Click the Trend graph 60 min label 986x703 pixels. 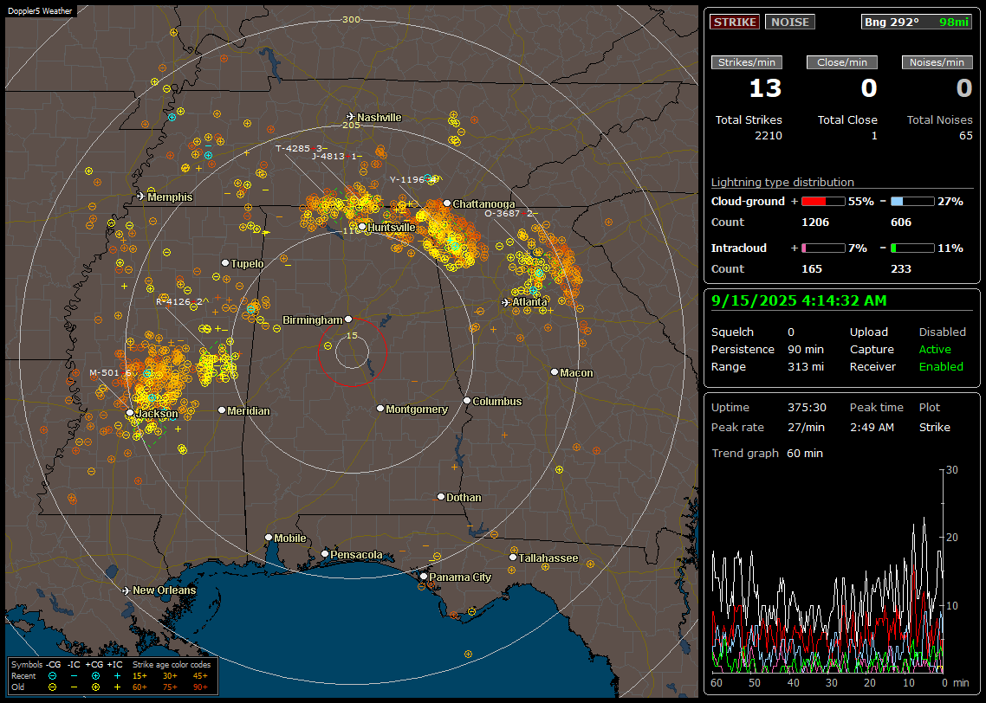point(767,454)
